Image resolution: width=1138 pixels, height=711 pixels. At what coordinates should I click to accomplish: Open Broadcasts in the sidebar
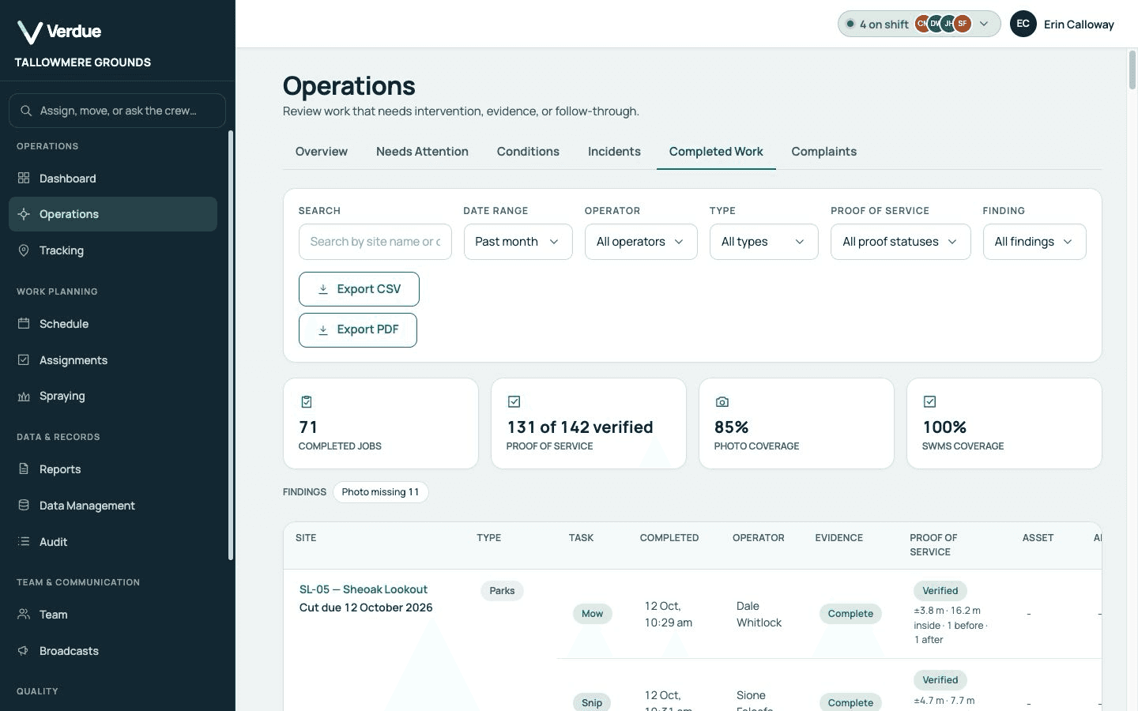click(x=113, y=651)
